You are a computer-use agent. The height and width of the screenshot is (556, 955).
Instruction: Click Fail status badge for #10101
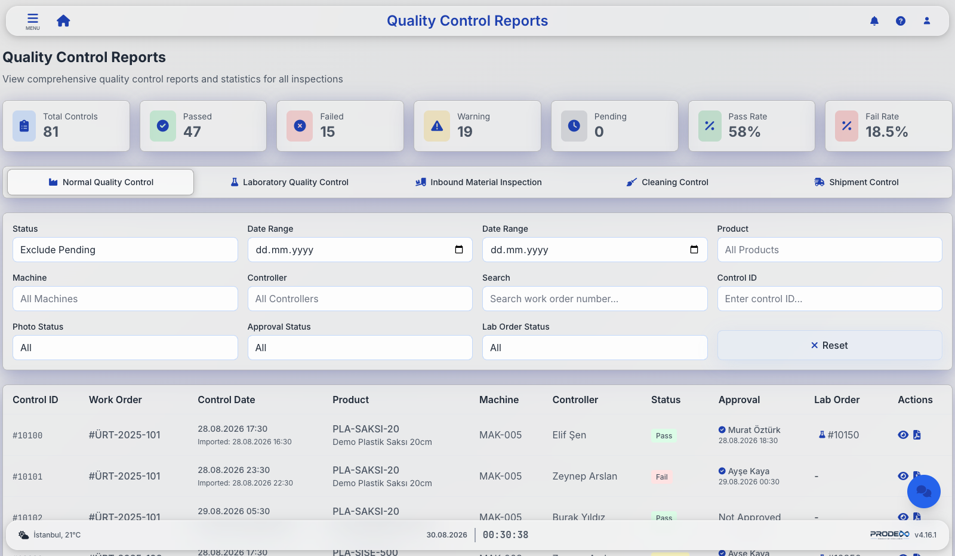[x=661, y=477]
